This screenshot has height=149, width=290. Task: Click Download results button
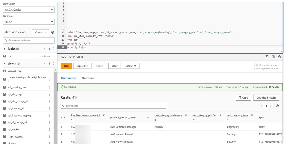tap(266, 98)
